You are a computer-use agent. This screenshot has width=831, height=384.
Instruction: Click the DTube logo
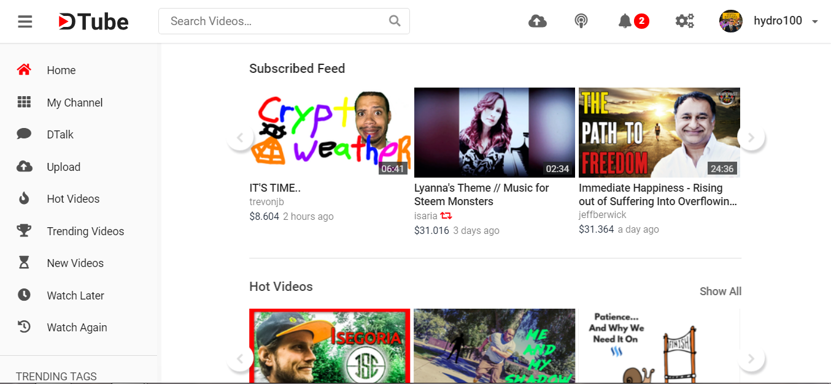pyautogui.click(x=93, y=22)
